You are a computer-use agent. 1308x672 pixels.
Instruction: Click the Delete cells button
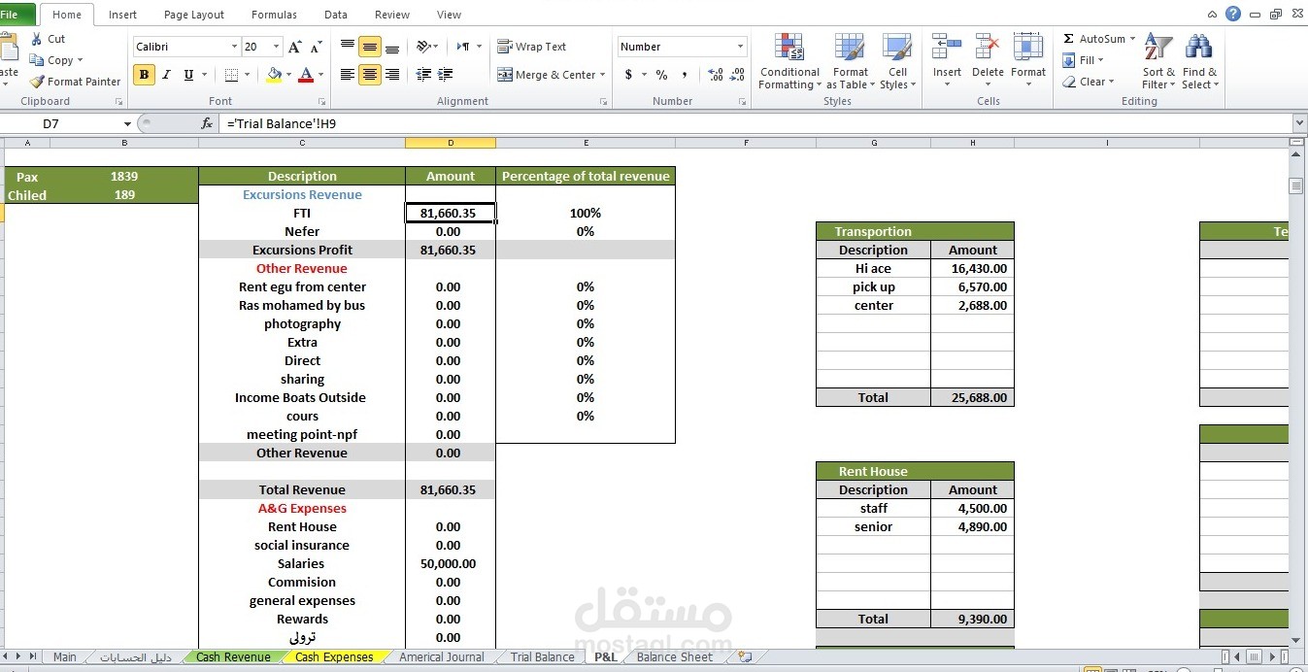988,59
